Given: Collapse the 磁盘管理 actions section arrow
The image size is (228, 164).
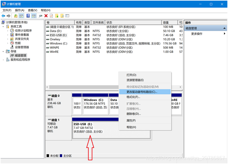Looking at the screenshot, I should point(224,28).
